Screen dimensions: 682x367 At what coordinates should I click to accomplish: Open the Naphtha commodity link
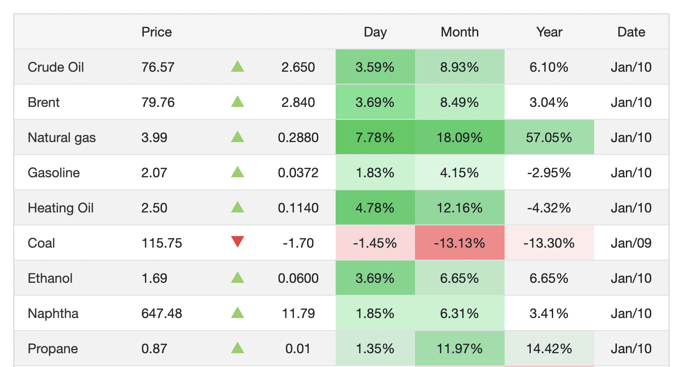[x=53, y=314]
